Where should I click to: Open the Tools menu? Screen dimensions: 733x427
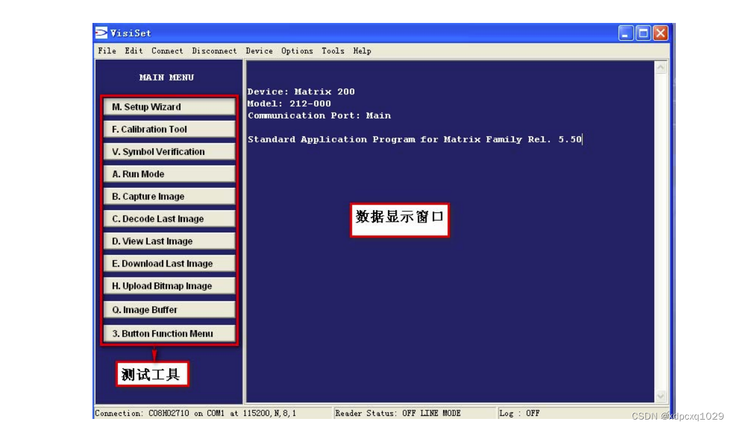click(333, 51)
